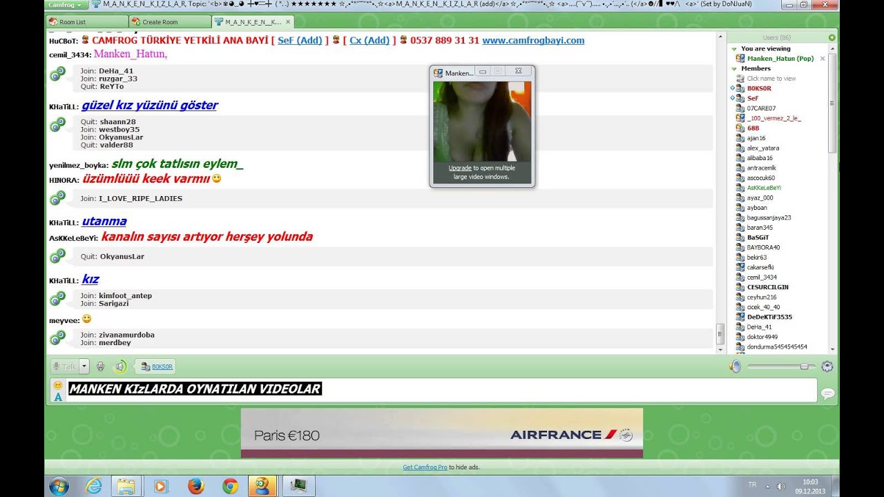Image resolution: width=884 pixels, height=497 pixels.
Task: Open Windows Start button
Action: 59,486
